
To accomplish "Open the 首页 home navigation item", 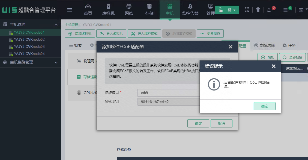I will point(88,10).
